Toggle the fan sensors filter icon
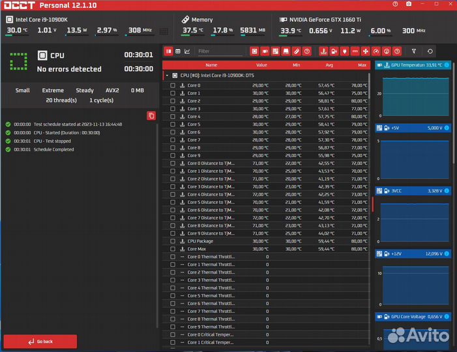 (x=366, y=51)
